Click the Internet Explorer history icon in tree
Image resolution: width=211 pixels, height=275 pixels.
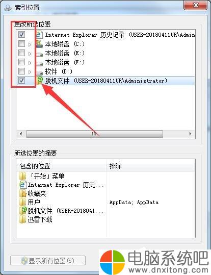pyautogui.click(x=39, y=35)
